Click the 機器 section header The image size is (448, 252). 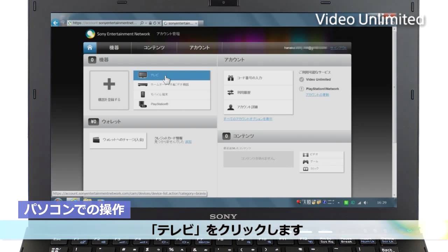click(150, 60)
